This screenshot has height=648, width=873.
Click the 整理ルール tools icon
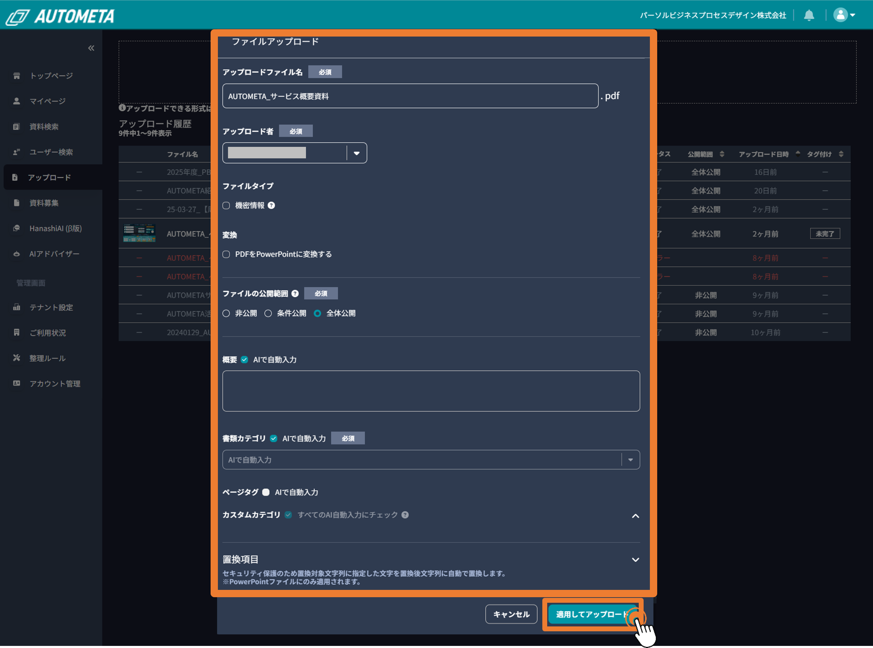(x=16, y=358)
